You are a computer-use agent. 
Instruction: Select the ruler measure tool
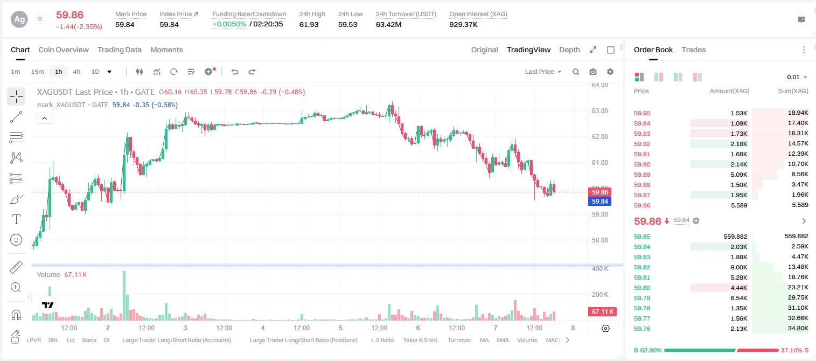click(16, 267)
